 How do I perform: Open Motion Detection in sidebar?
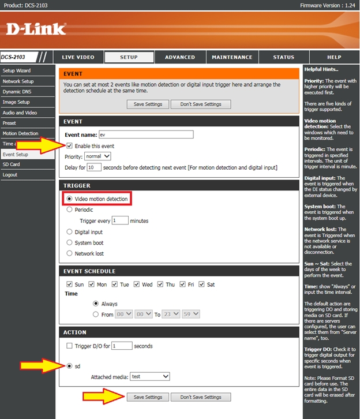(20, 133)
